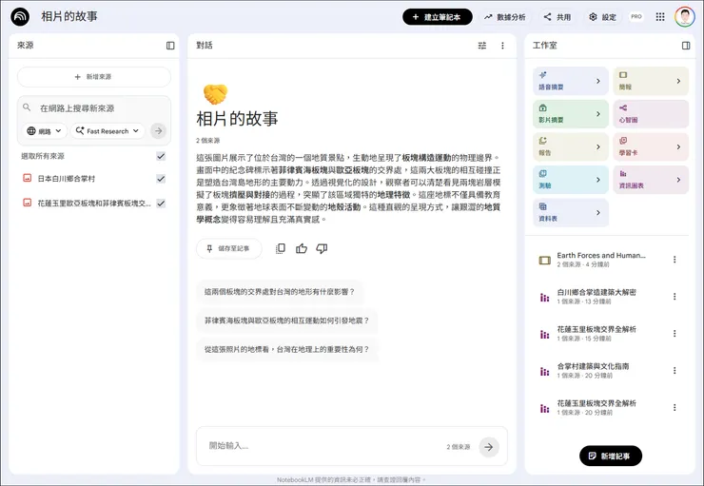Select suggestion 菲律賓海板塊與歐亞板塊的相互運動如何引發地震
This screenshot has height=486, width=704.
[286, 321]
